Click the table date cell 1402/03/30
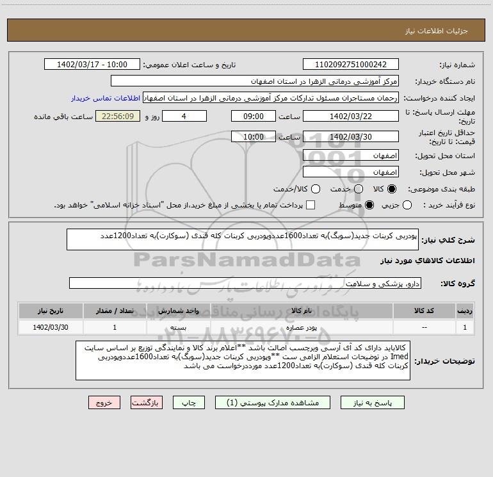 51,327
